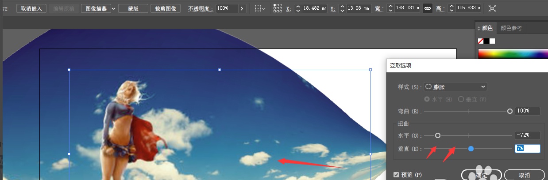Select the black color swatch
Screen dimensions: 548x180
[486, 41]
